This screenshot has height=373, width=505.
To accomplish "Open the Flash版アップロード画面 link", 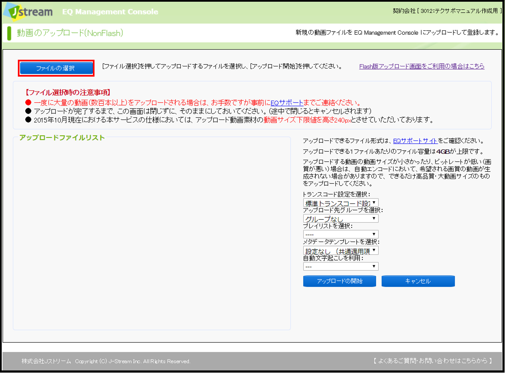I will [x=422, y=66].
